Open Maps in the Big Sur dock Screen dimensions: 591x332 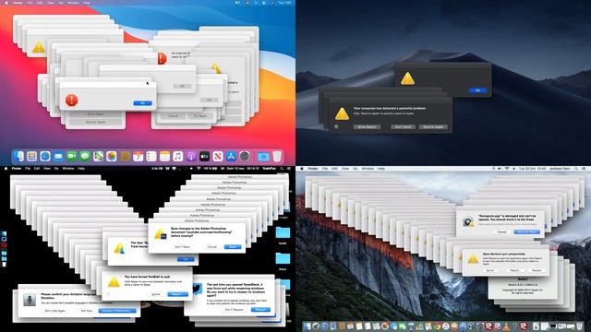pos(99,156)
